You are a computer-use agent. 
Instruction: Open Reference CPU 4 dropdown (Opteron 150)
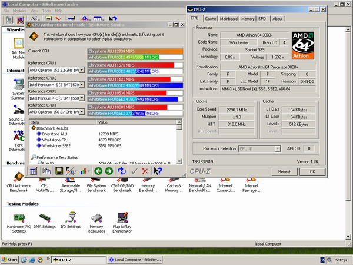[82, 112]
